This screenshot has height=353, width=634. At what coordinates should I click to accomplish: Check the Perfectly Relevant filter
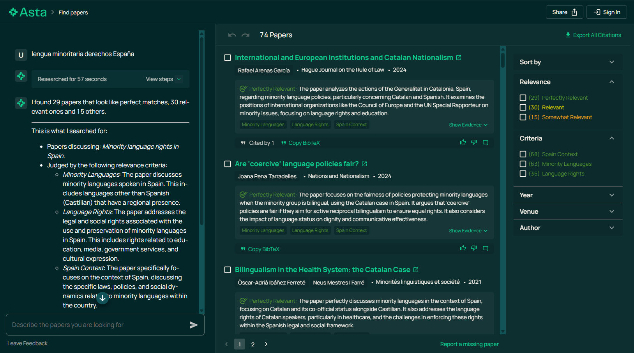523,98
